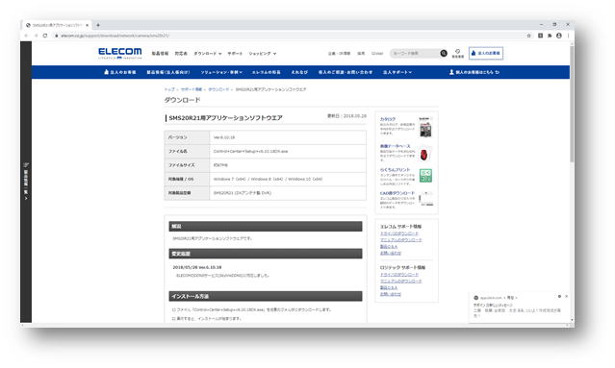Click the トップ breadcrumb link
The height and width of the screenshot is (368, 615).
click(169, 89)
